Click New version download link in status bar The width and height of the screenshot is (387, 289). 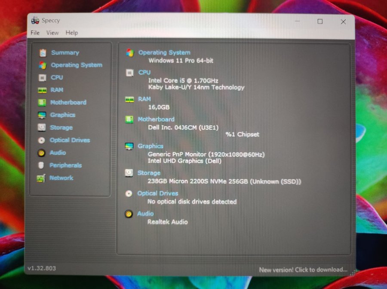coord(303,270)
